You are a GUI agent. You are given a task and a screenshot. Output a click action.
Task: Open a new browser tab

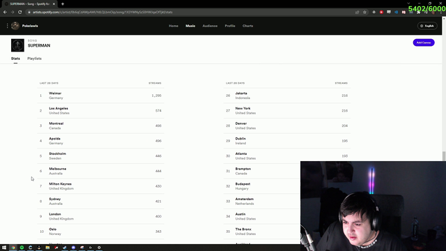[63, 4]
